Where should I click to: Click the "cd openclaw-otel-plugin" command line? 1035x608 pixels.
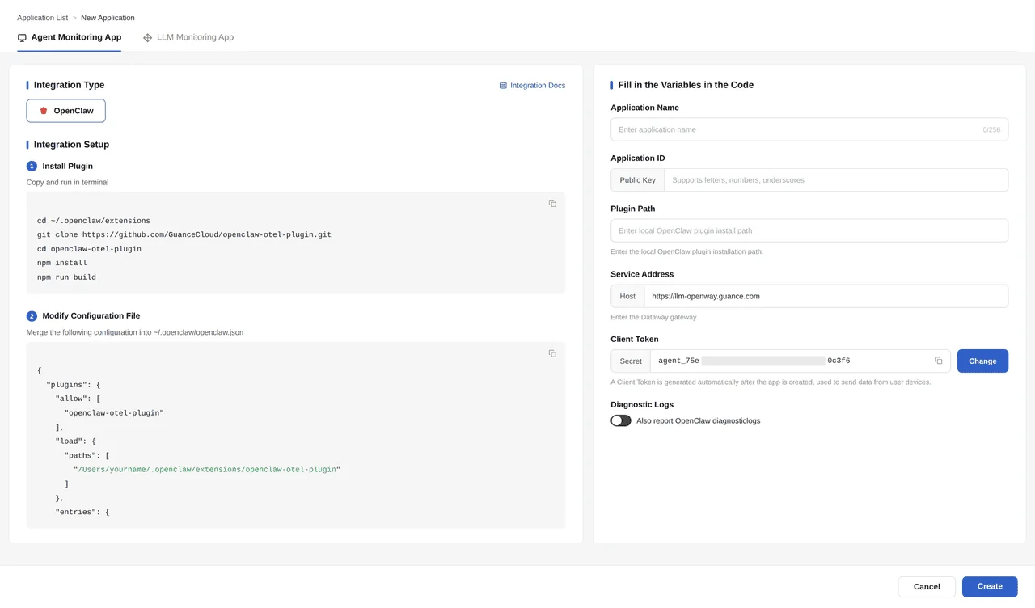point(89,249)
